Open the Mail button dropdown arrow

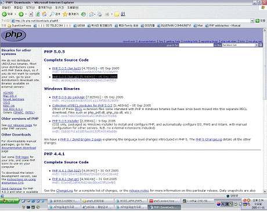[95, 14]
